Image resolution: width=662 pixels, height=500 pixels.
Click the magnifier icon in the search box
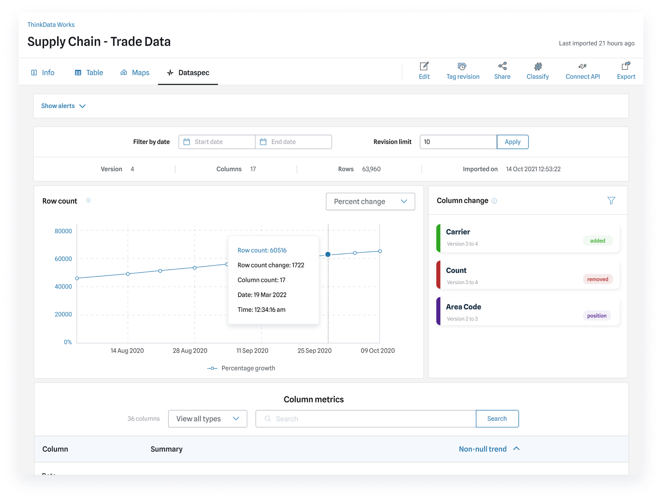pyautogui.click(x=268, y=419)
